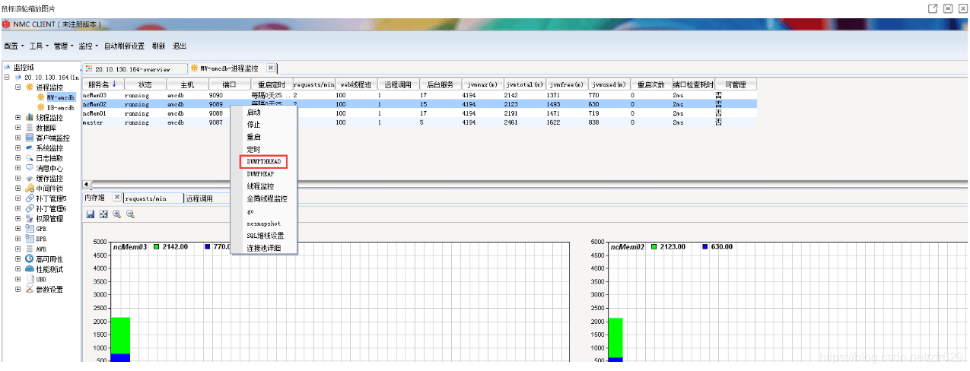Select the 权限管理 tree item
The image size is (970, 371).
coord(49,218)
